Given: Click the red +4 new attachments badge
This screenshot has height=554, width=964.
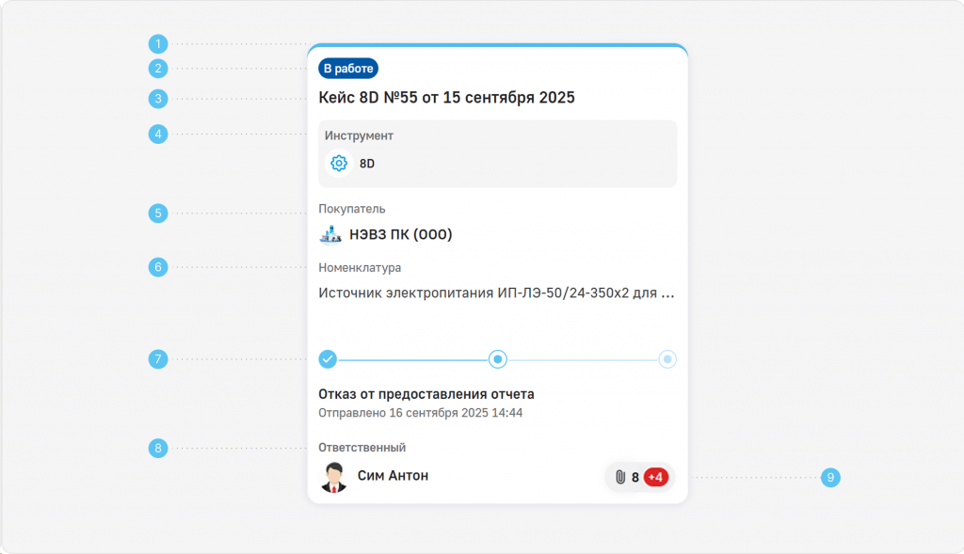Looking at the screenshot, I should [x=655, y=477].
